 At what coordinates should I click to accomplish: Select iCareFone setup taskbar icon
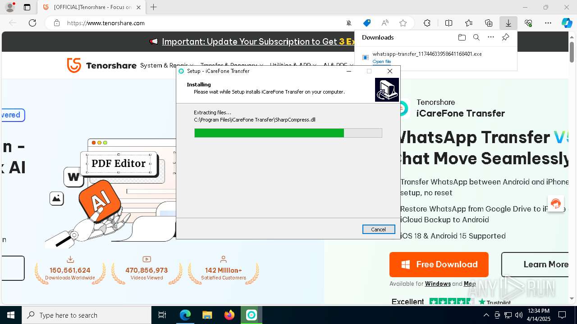tap(251, 315)
